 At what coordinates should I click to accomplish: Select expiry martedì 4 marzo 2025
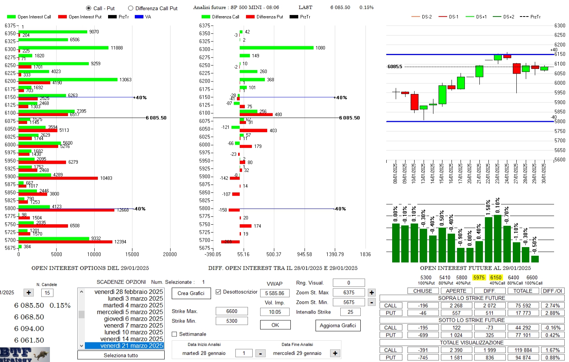coord(124,305)
